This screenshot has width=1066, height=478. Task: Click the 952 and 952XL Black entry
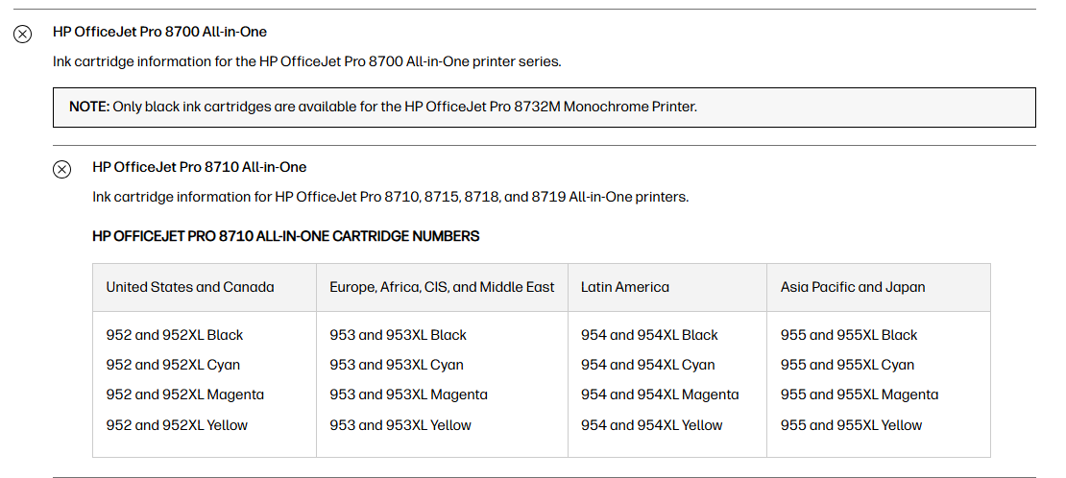pyautogui.click(x=175, y=335)
